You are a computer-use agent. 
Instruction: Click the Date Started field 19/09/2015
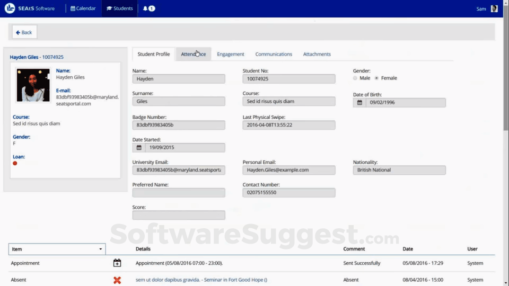pyautogui.click(x=185, y=148)
